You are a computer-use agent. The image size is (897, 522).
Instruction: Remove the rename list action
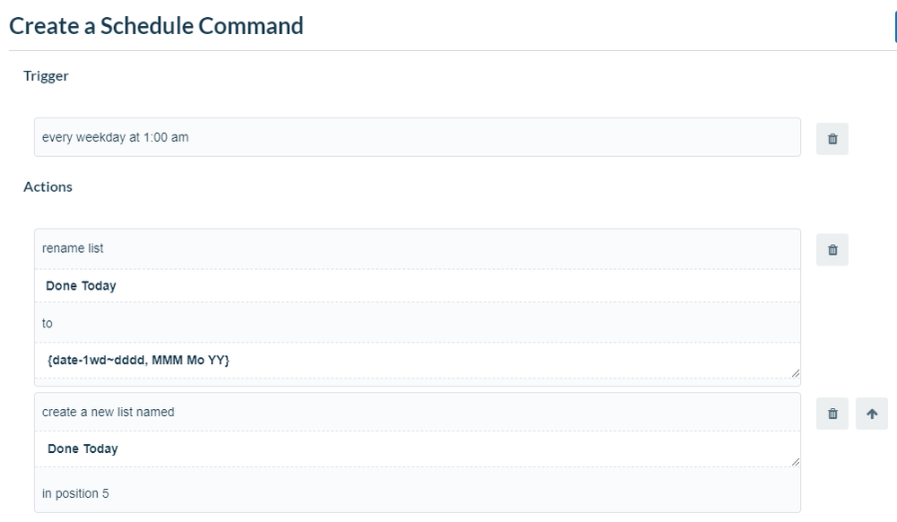832,250
